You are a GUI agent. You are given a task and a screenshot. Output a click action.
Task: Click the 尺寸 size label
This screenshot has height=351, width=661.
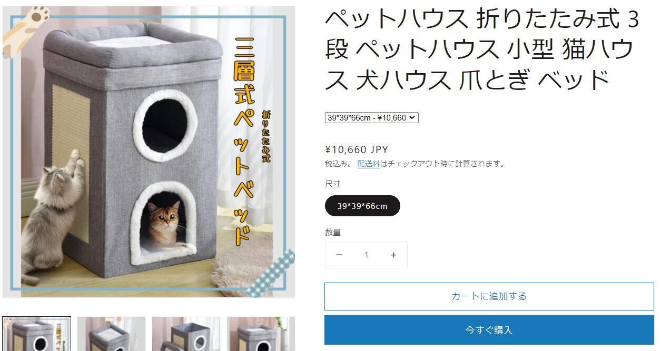coord(333,184)
